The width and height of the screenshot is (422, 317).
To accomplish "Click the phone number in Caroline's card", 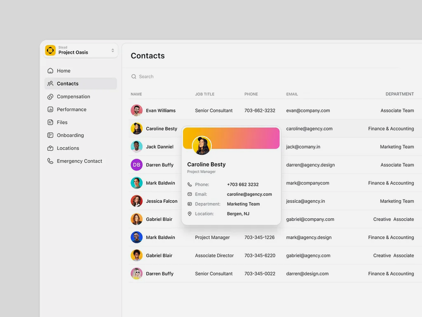I will (243, 185).
